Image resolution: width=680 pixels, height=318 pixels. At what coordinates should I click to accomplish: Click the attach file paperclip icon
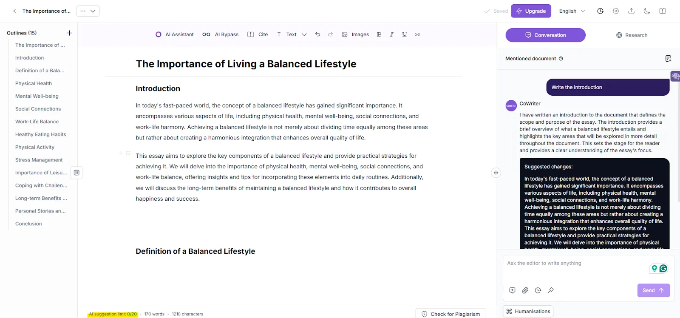click(x=525, y=290)
